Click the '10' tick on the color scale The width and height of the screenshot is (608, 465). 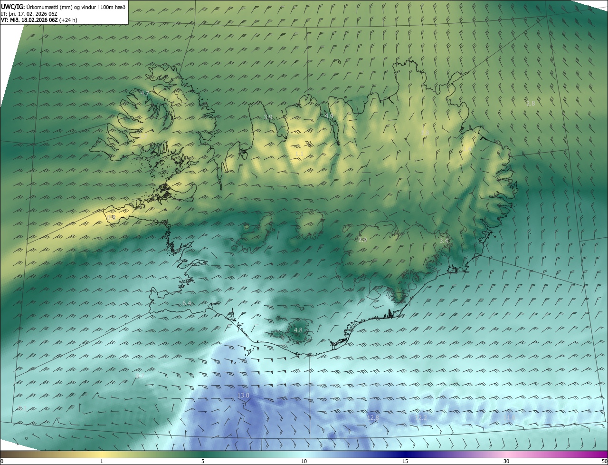304,462
